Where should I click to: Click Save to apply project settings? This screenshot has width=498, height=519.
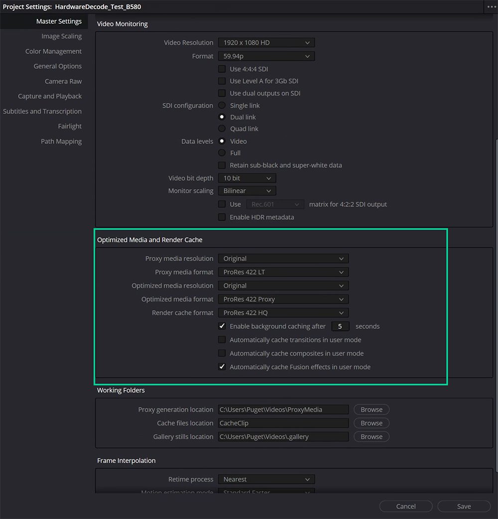coord(464,506)
